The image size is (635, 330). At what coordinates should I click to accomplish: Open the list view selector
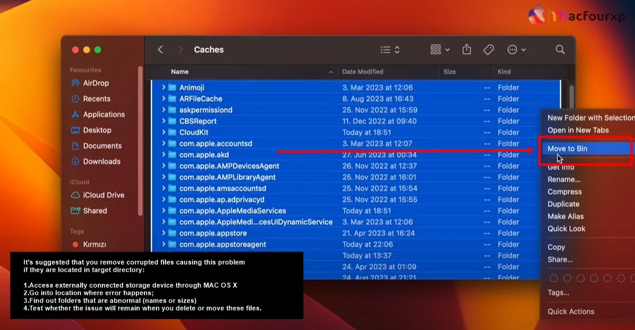pyautogui.click(x=390, y=49)
